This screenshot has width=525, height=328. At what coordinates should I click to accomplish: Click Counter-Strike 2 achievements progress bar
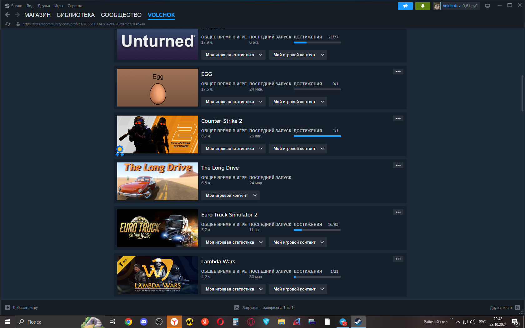tap(317, 136)
